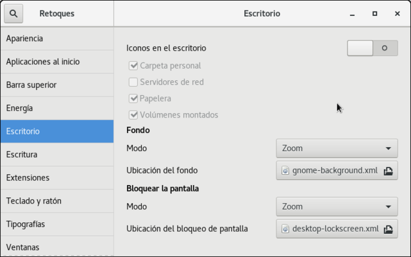Open the Fondo Modo Zoom dropdown
Screen dimensions: 411x257
point(337,148)
